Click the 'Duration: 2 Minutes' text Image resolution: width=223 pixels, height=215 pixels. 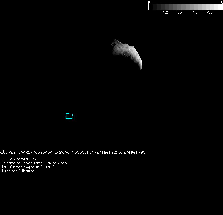pyautogui.click(x=18, y=171)
